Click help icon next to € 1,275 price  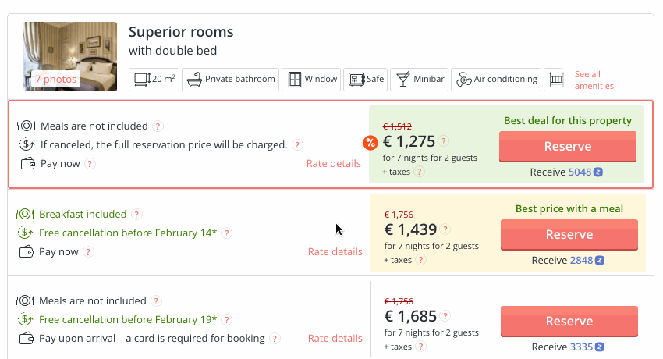pos(443,141)
